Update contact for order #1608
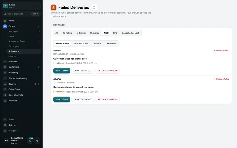The width and height of the screenshot is (237, 148). tap(83, 99)
